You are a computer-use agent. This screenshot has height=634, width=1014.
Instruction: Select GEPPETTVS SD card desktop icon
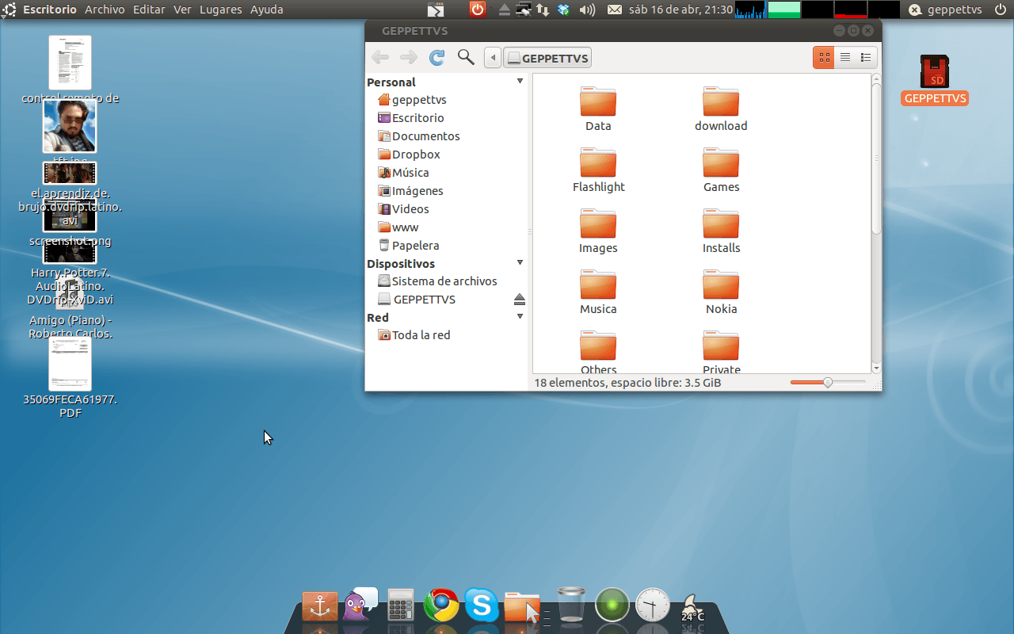point(935,80)
